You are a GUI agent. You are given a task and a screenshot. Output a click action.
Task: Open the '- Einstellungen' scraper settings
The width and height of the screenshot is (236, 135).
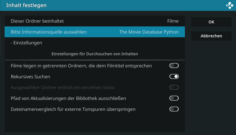pyautogui.click(x=27, y=43)
